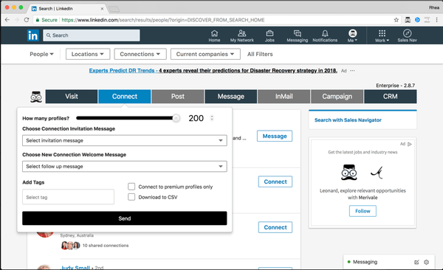Click the Select tag input field
The width and height of the screenshot is (443, 270).
tap(69, 197)
